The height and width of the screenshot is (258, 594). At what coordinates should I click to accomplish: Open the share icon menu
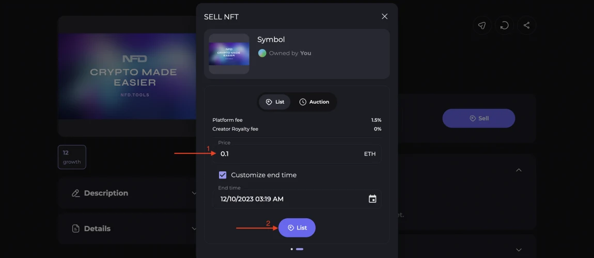pos(526,25)
